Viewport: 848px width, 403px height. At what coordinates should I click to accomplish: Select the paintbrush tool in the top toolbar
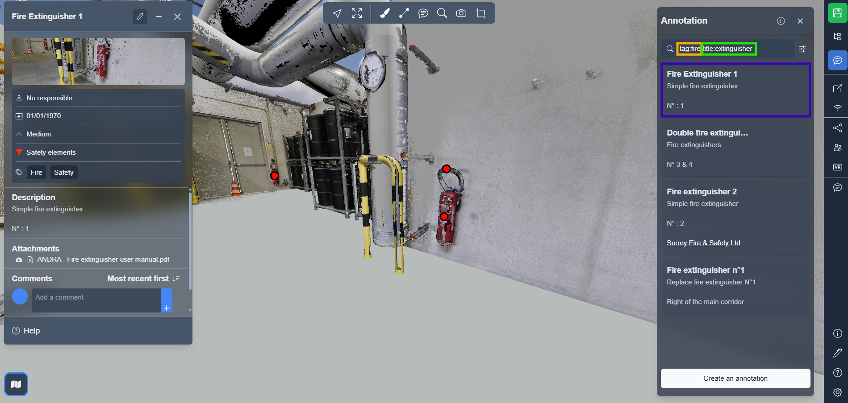pos(384,13)
